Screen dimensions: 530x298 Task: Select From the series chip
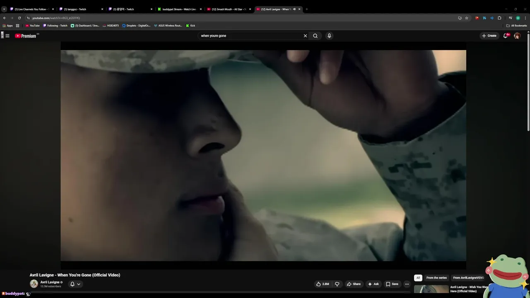pyautogui.click(x=436, y=278)
